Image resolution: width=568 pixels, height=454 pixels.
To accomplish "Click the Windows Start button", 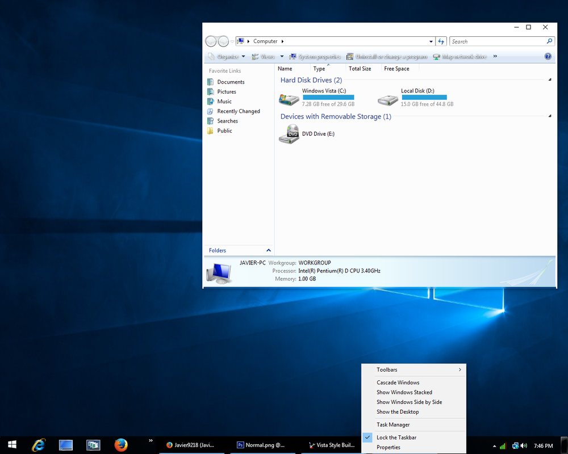I will pyautogui.click(x=11, y=445).
